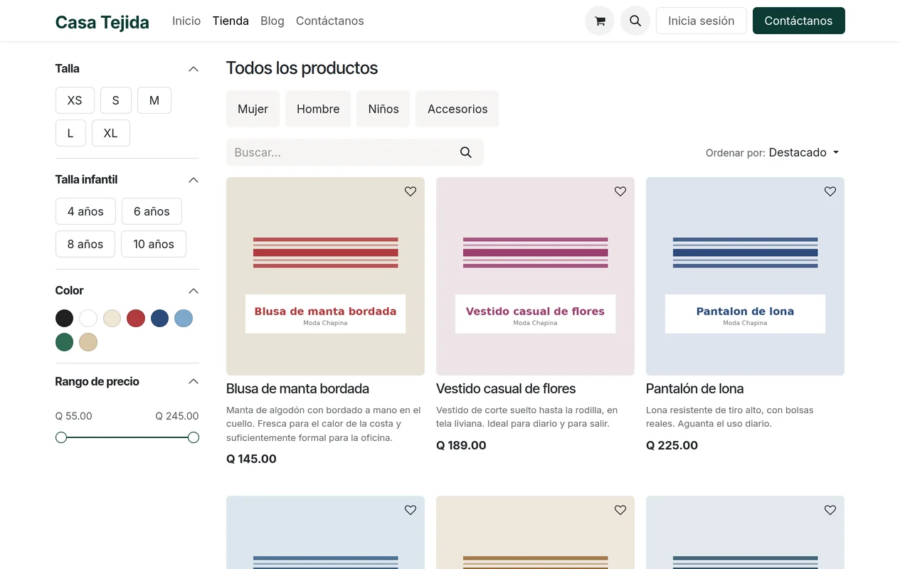Open the Blusa de manta bordada title
900x569 pixels.
(x=297, y=389)
